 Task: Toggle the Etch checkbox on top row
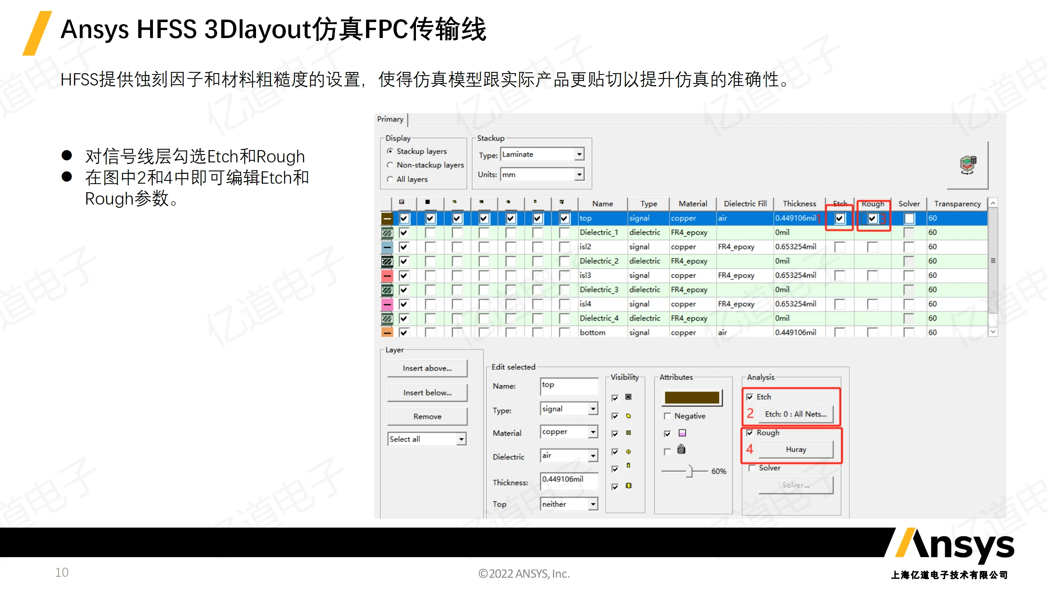840,218
